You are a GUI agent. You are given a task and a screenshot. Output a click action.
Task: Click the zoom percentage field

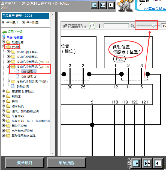coord(164,26)
